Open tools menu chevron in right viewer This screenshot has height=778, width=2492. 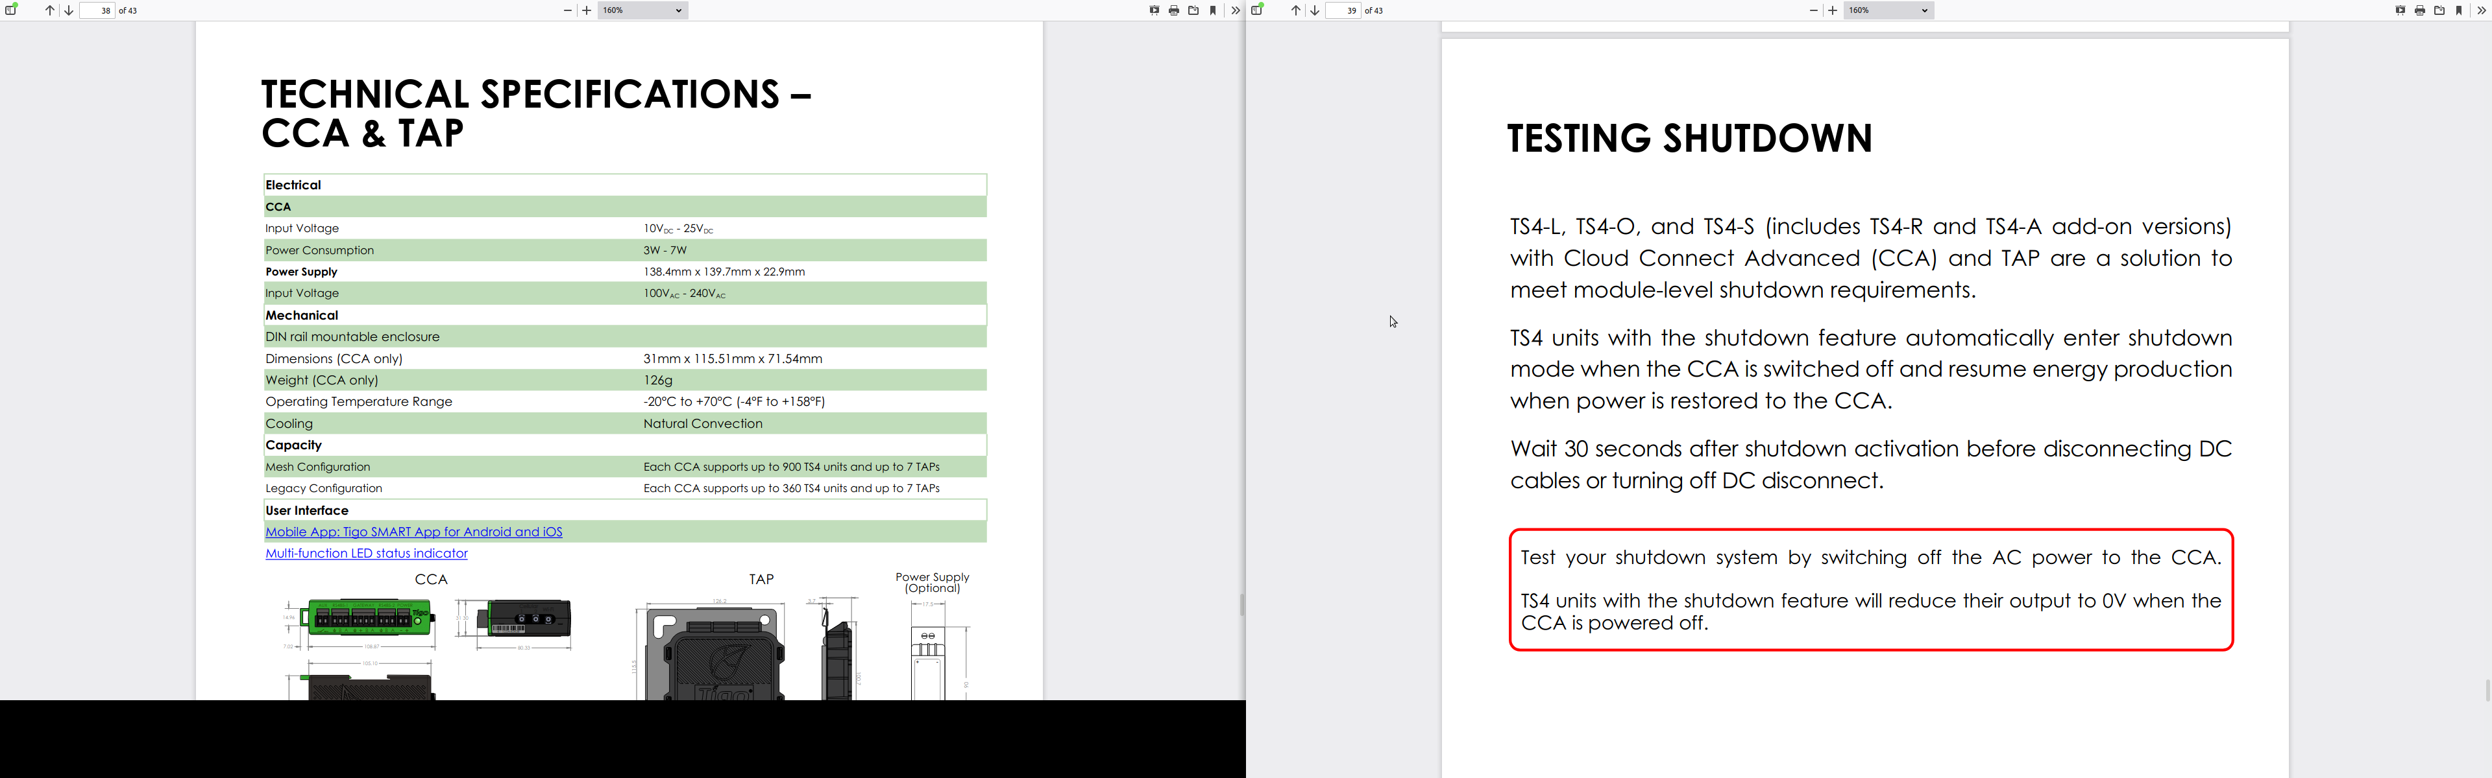2482,10
